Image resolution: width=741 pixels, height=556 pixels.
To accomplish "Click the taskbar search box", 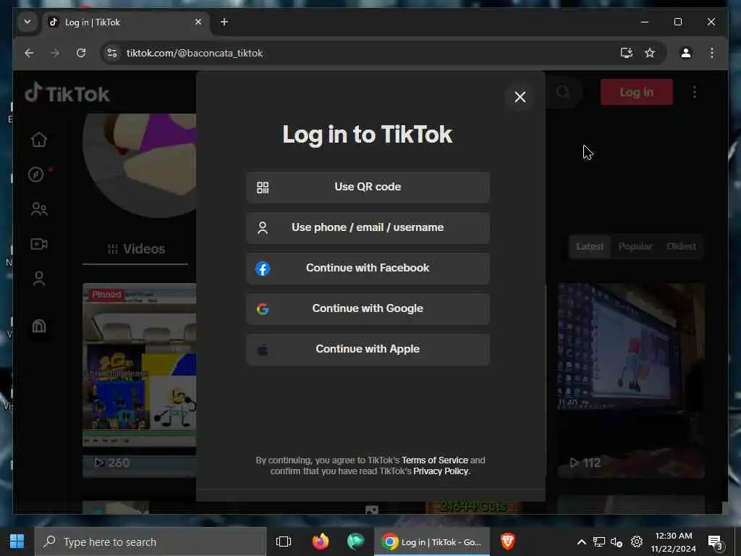I will [x=151, y=542].
